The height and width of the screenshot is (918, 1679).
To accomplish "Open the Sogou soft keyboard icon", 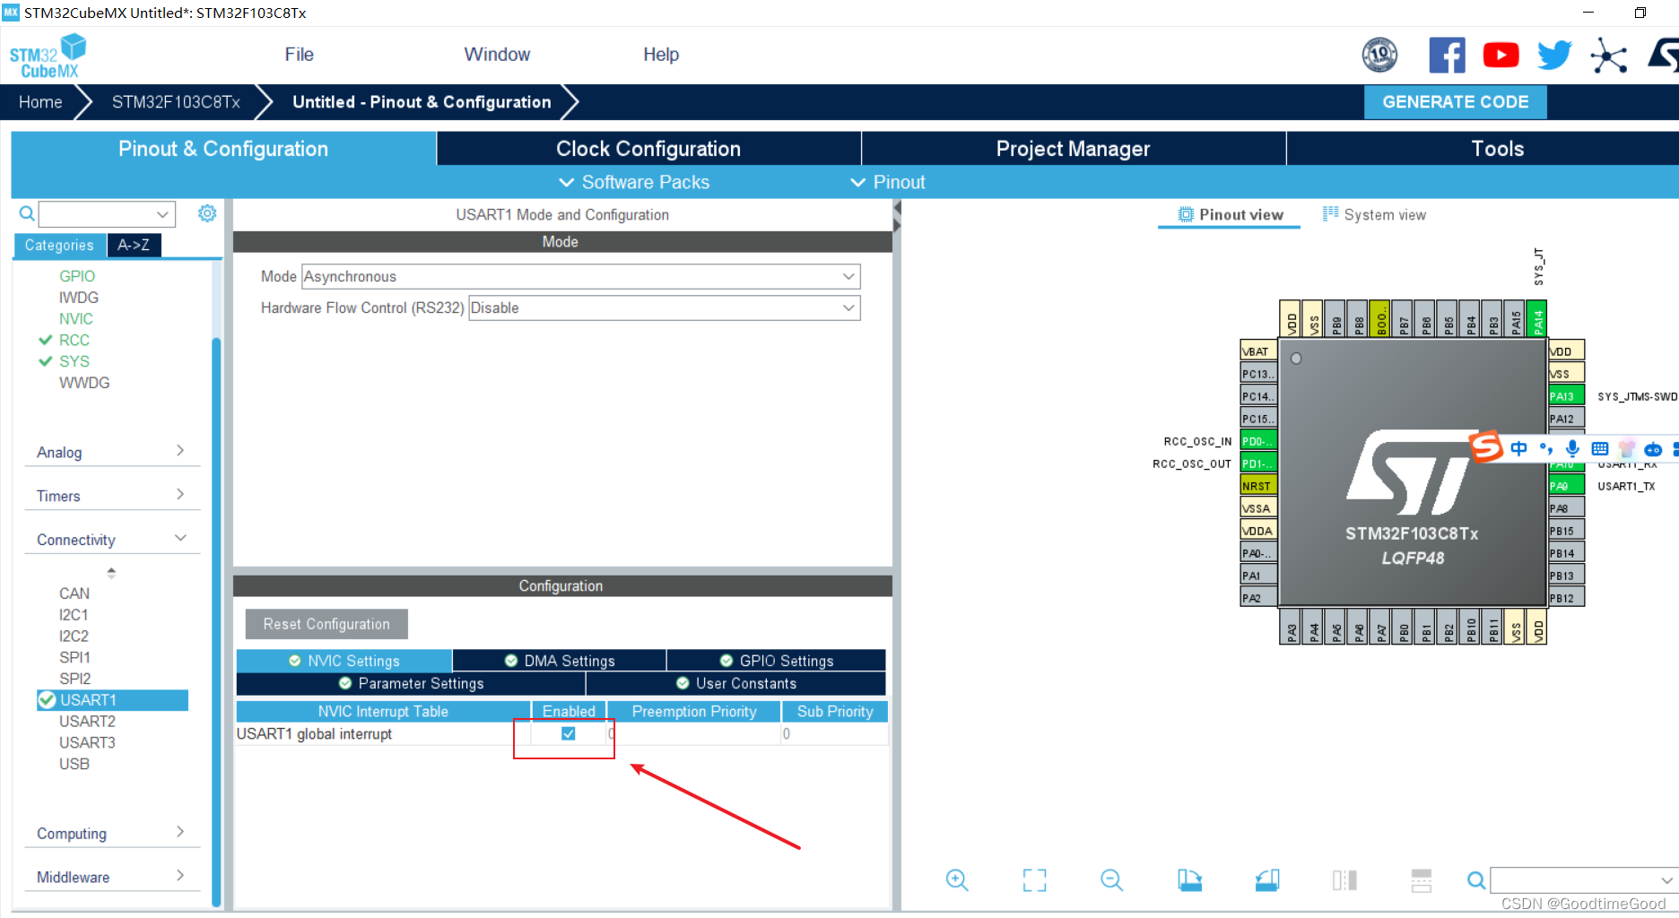I will coord(1599,448).
